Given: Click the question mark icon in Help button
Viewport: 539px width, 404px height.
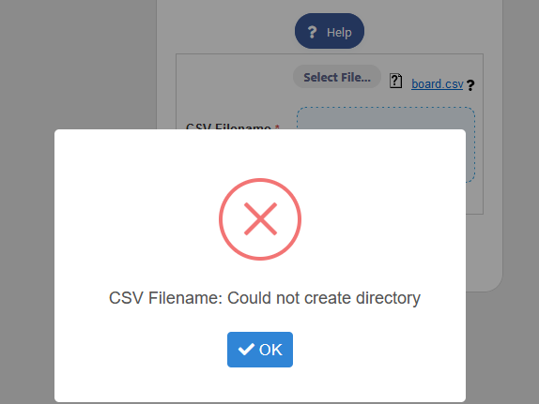Looking at the screenshot, I should coord(312,32).
